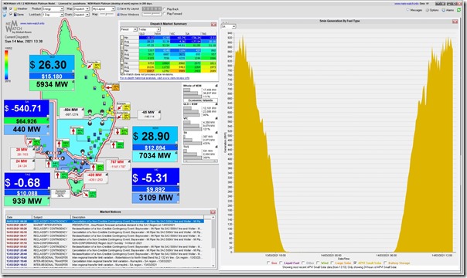467x278 pixels.
Task: Click the Show Windows icon
Action: [118, 14]
